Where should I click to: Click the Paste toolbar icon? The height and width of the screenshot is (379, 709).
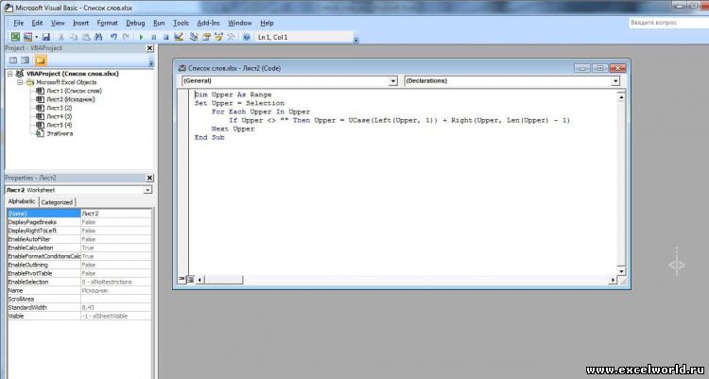(x=85, y=37)
